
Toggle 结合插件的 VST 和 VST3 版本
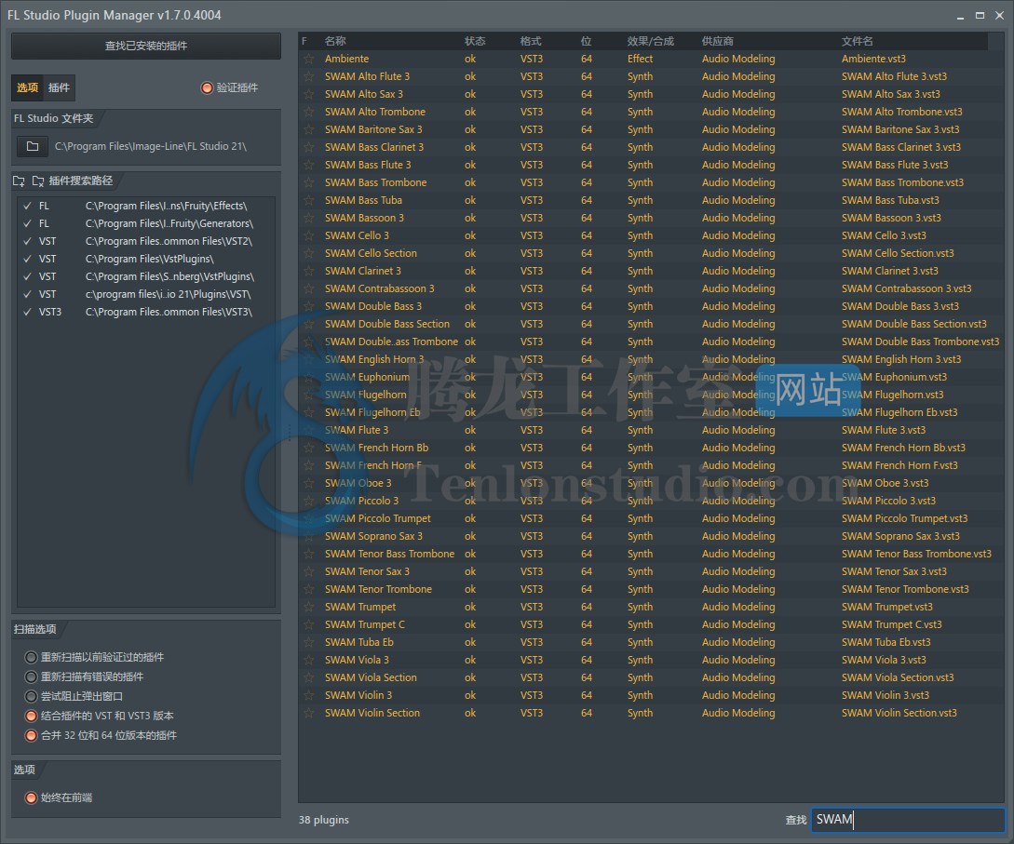coord(31,716)
